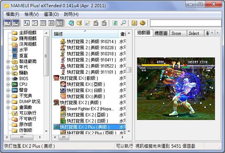
Task: Open the 檔案(F) menu
Action: click(x=12, y=14)
